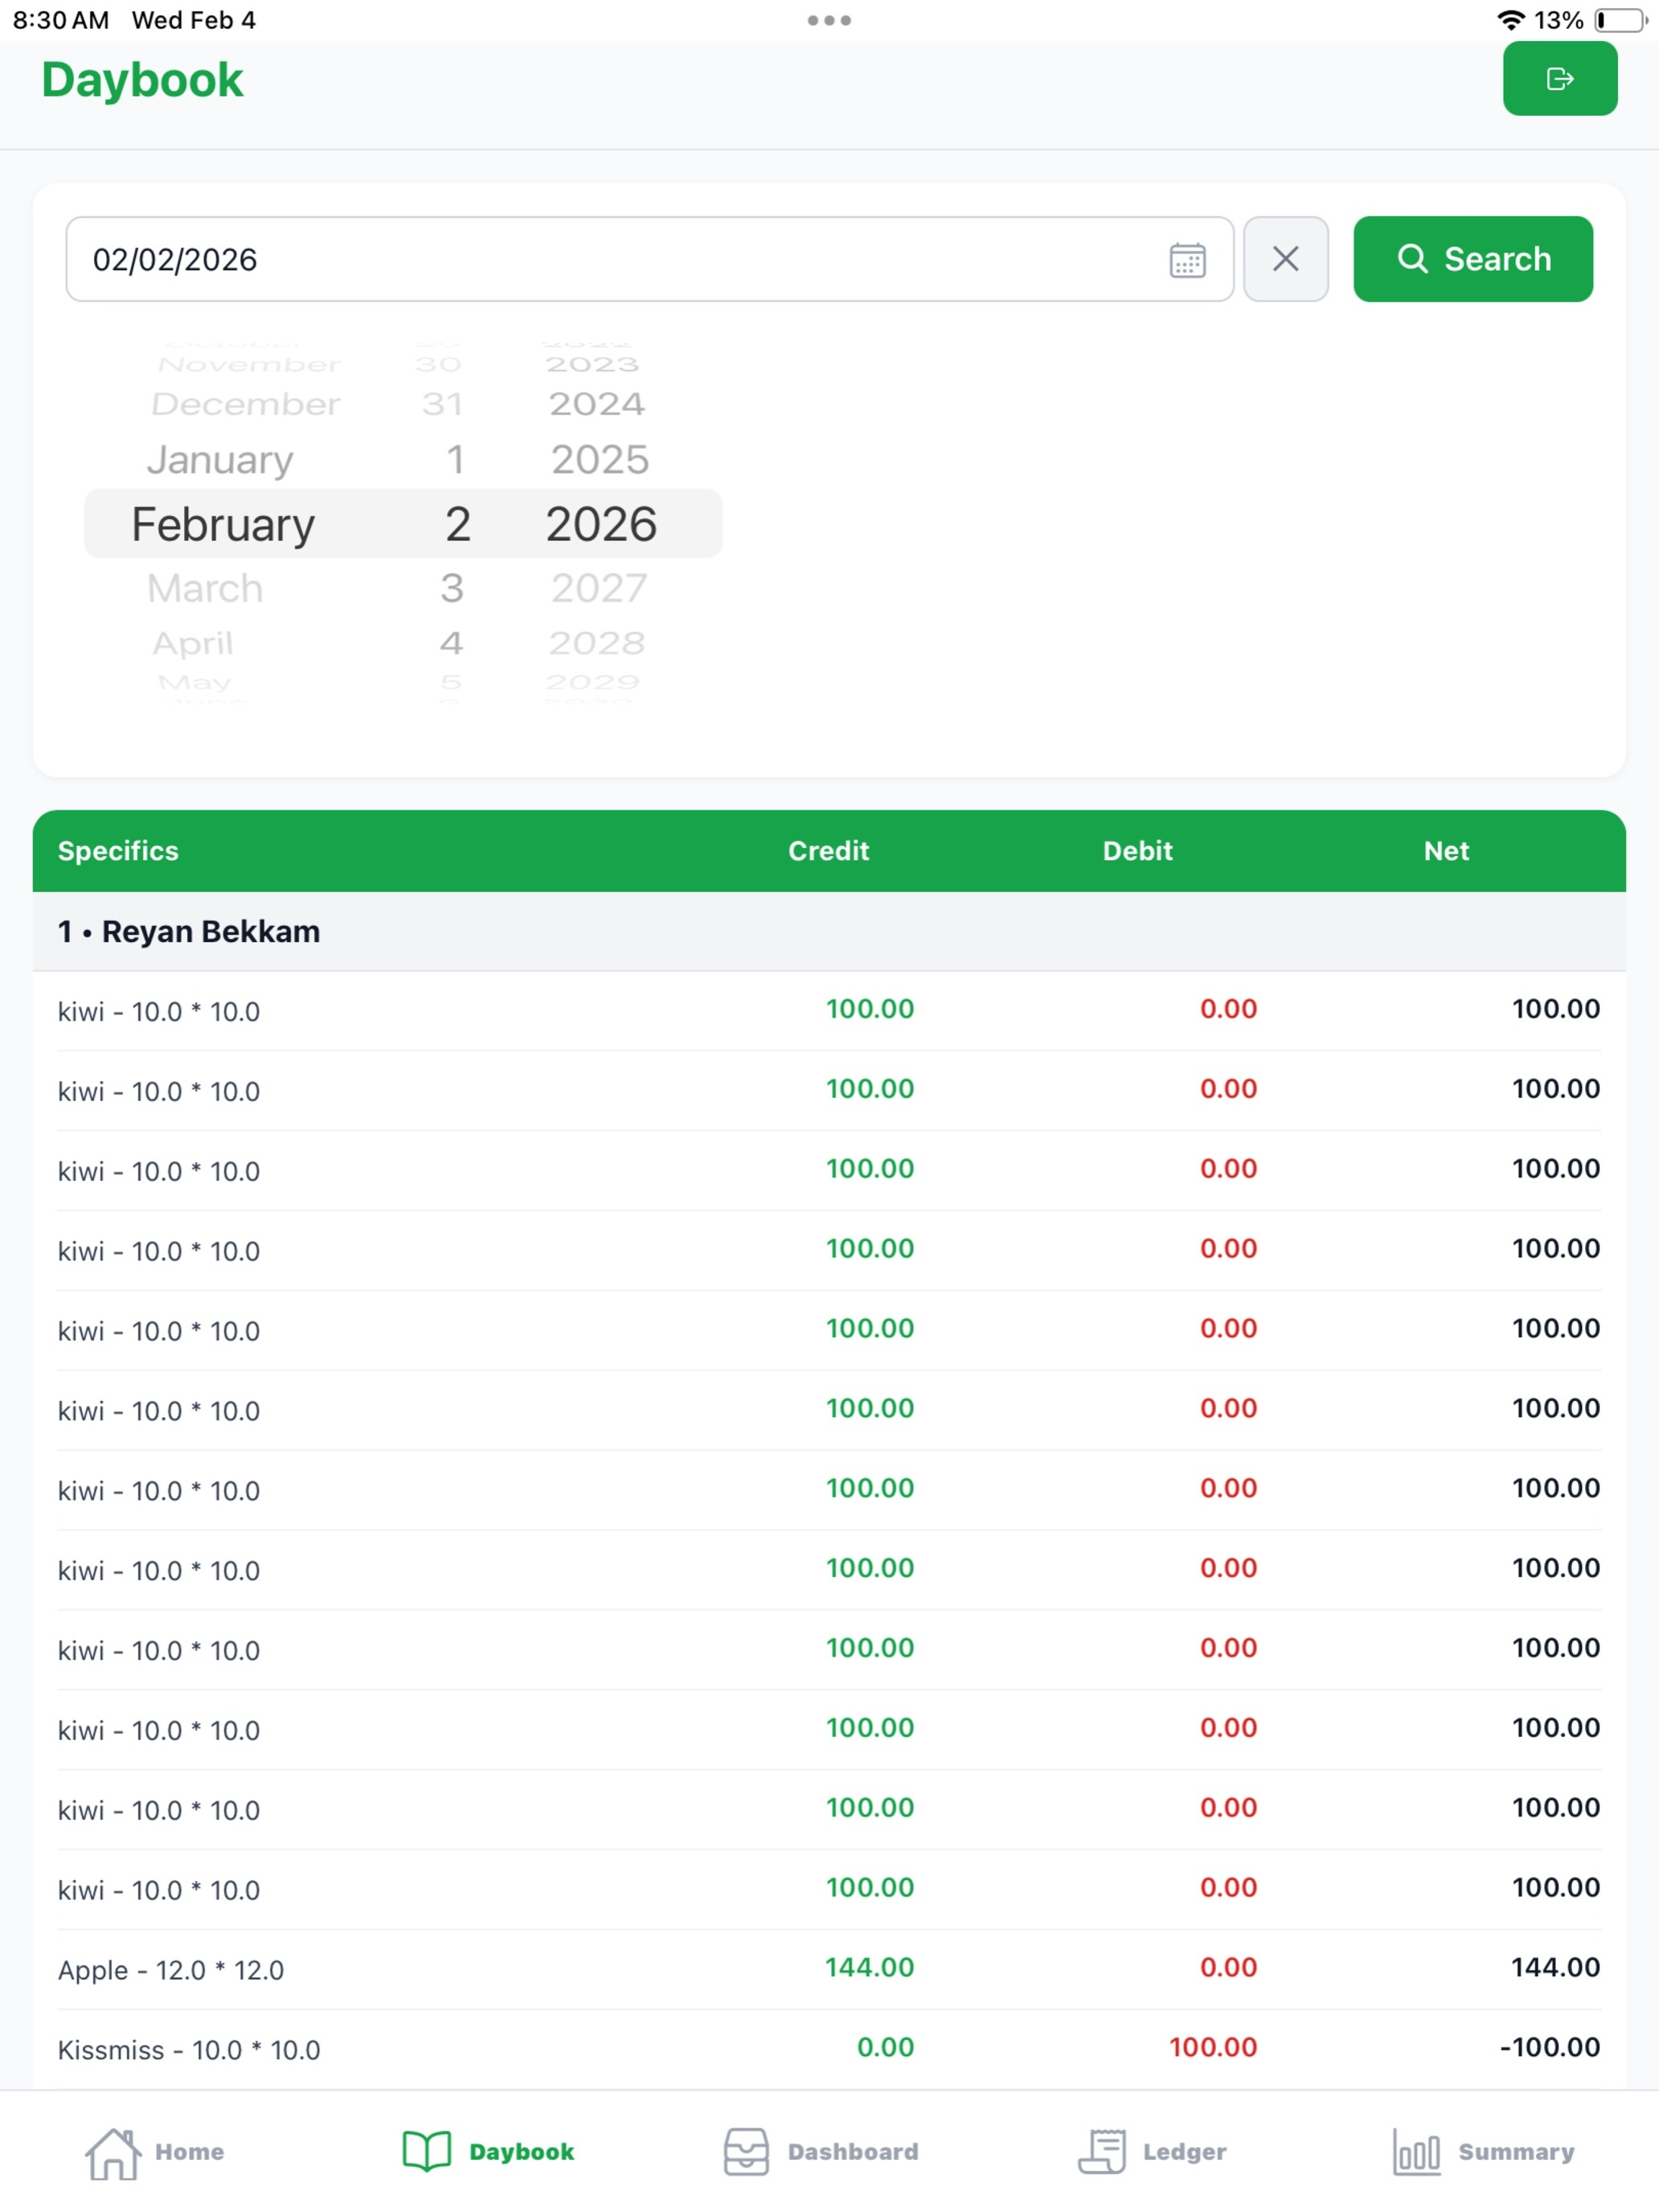Tap the logout icon button
The image size is (1659, 2212).
coord(1559,78)
